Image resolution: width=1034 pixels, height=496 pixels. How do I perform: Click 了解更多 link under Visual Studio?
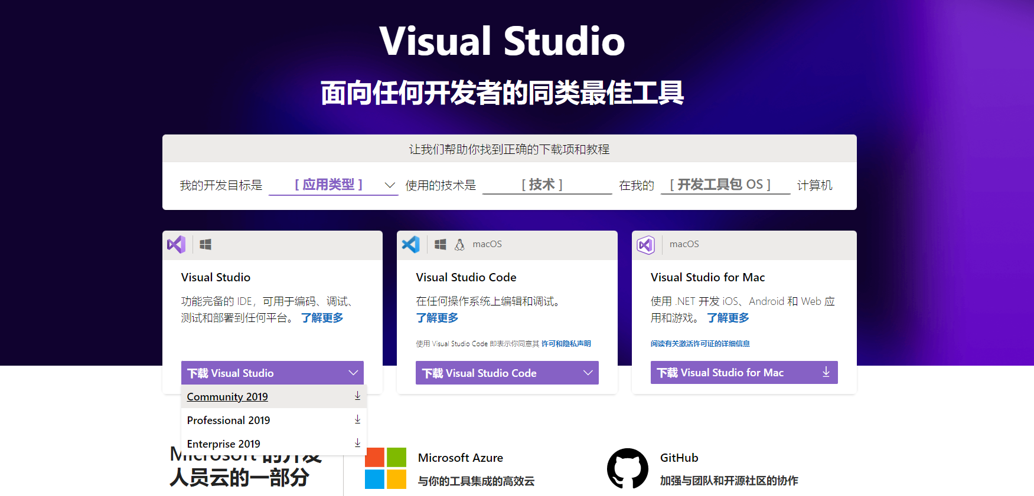point(322,318)
